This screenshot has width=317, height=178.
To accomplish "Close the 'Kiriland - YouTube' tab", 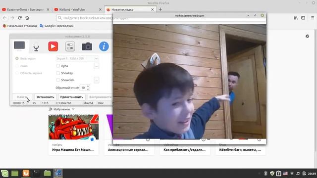I will click(100, 9).
